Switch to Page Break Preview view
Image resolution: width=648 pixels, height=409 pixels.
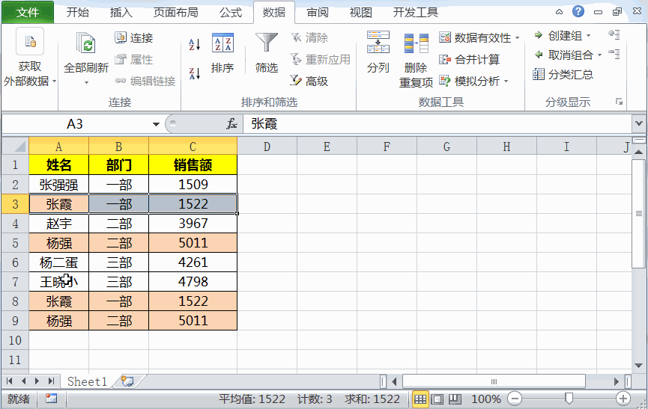(455, 399)
